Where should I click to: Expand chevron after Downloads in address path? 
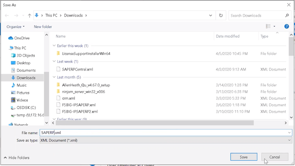(x=86, y=15)
